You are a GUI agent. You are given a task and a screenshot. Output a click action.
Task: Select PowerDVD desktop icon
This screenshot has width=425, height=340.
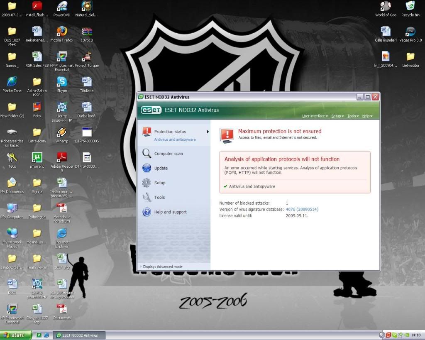[62, 9]
